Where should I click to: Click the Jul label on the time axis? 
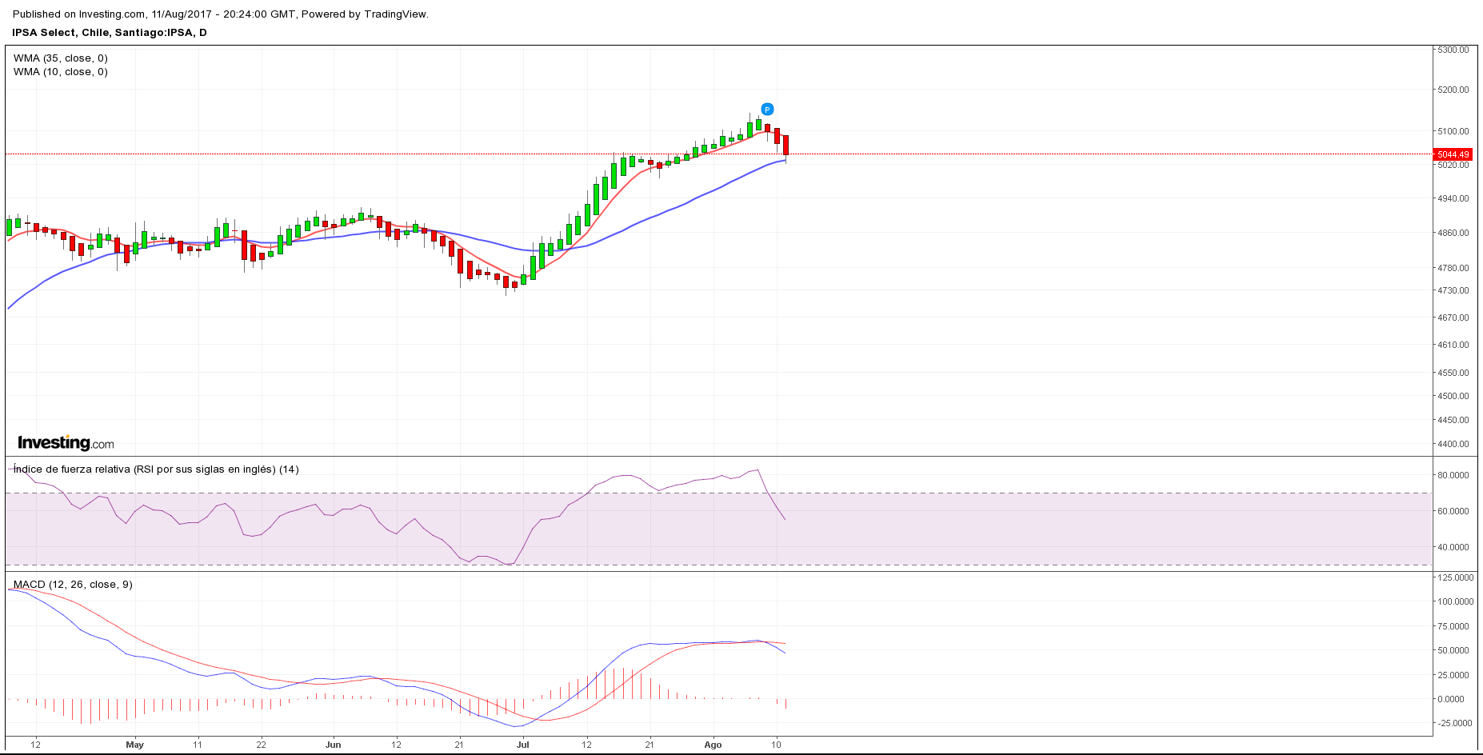click(x=523, y=745)
